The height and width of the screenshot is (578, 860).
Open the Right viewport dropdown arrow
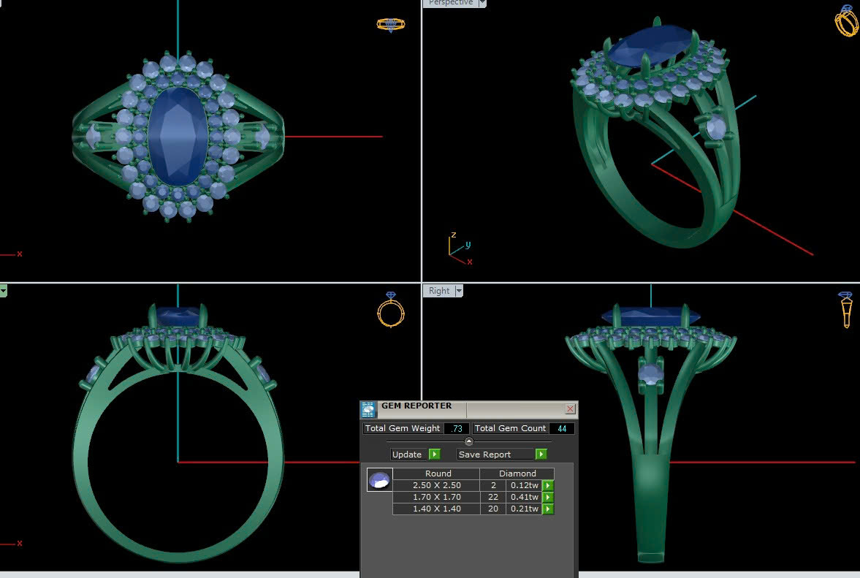coord(459,291)
